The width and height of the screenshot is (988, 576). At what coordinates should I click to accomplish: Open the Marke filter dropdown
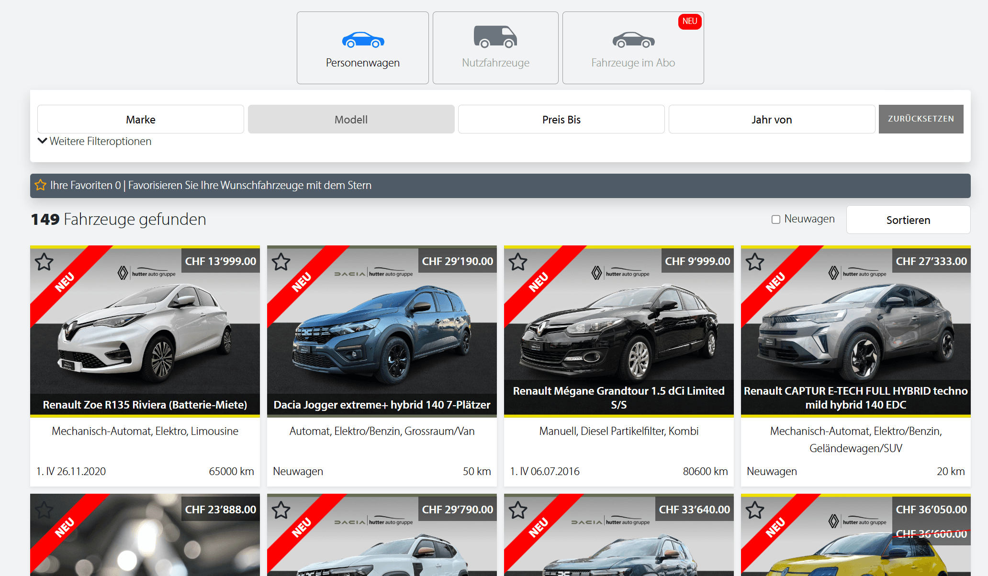click(140, 119)
